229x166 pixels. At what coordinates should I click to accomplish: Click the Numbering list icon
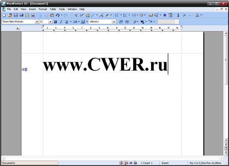(117, 15)
